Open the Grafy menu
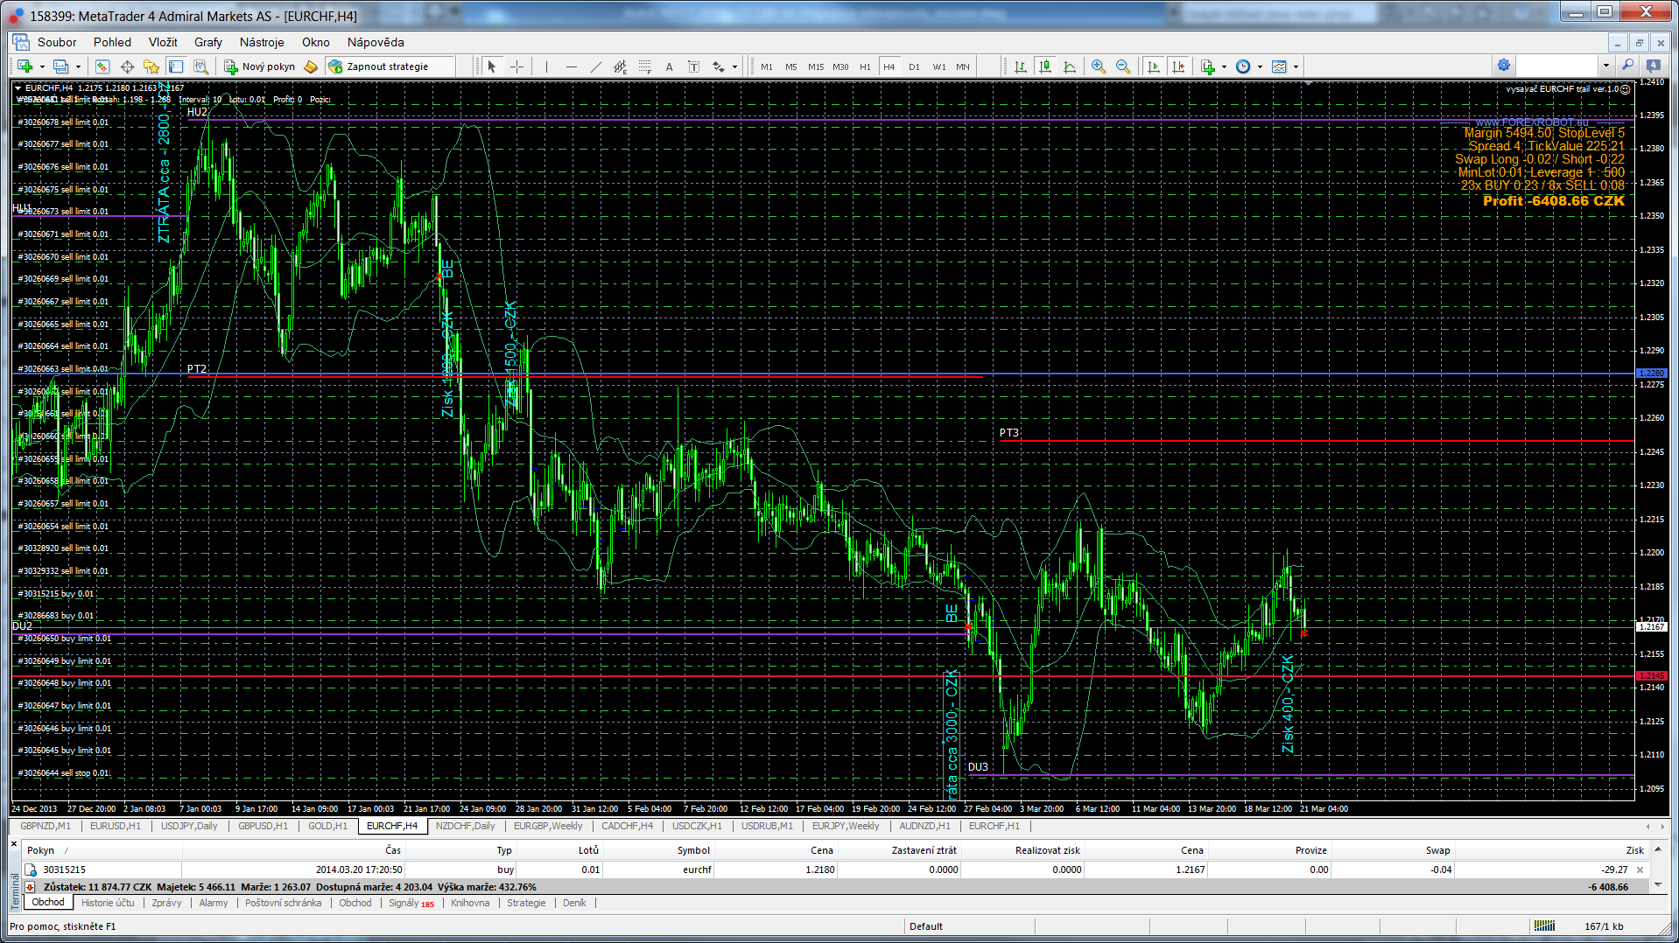 207,42
